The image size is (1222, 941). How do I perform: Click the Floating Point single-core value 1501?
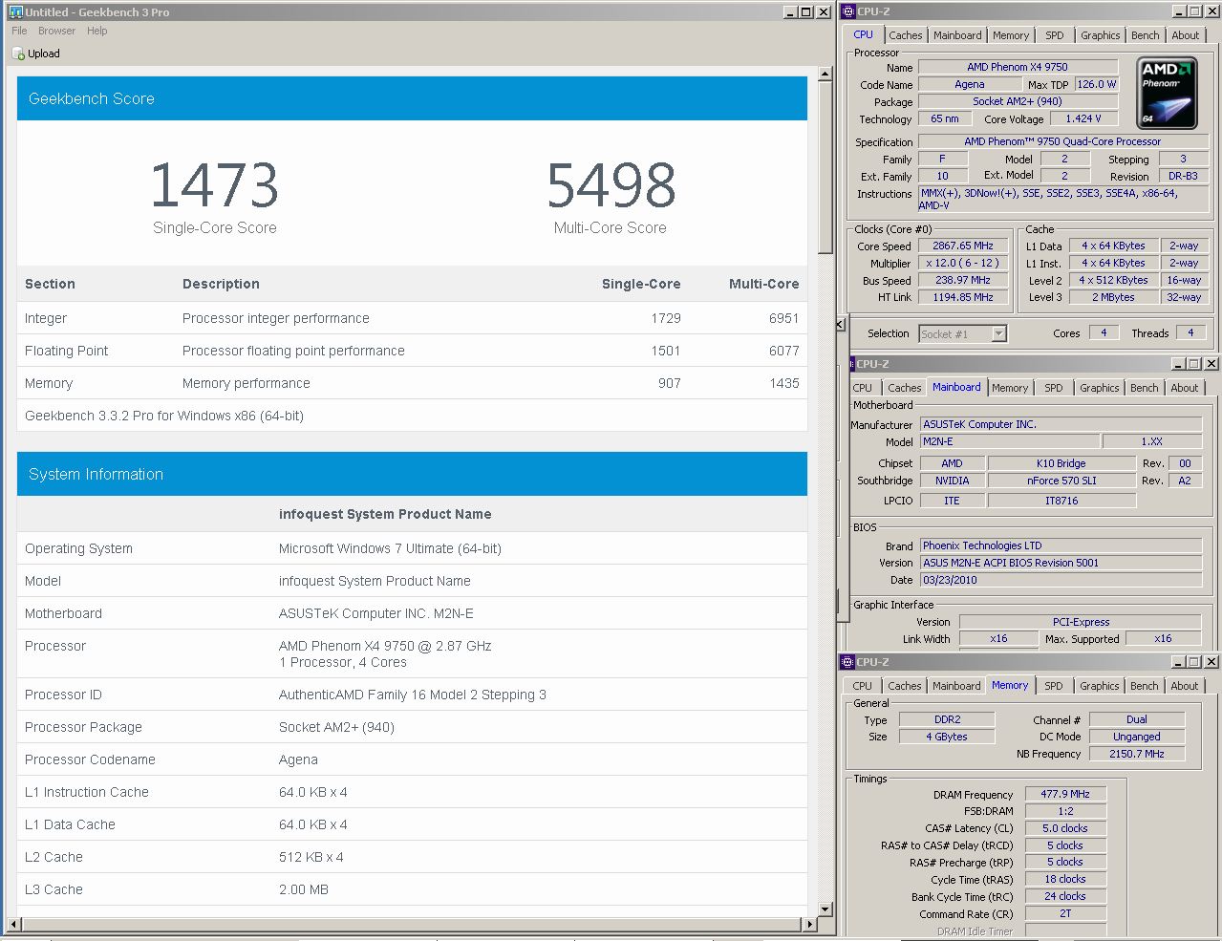coord(666,351)
